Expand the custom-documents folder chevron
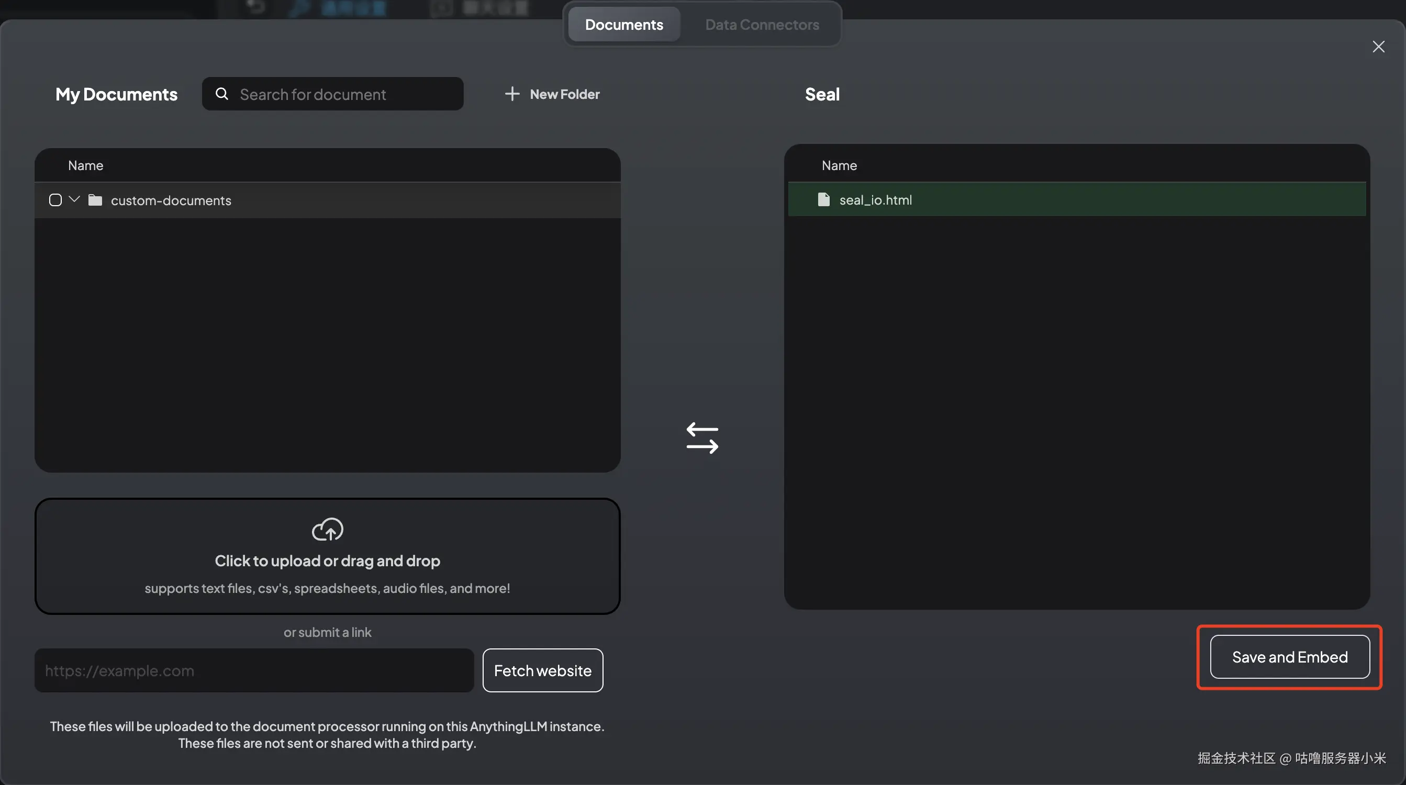 click(75, 200)
